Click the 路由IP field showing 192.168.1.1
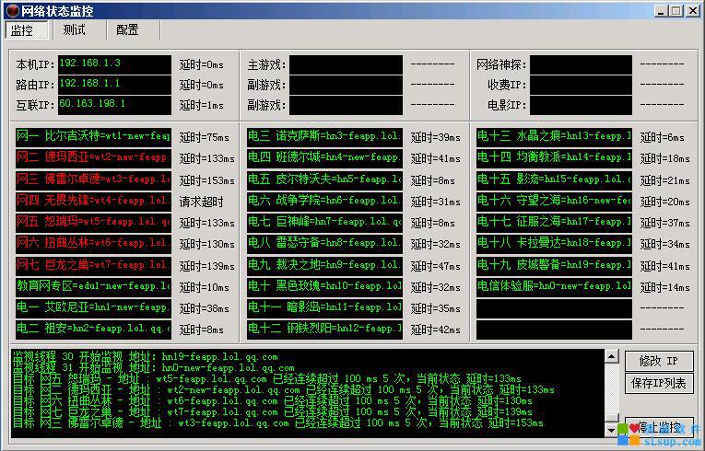This screenshot has height=451, width=705. [x=114, y=85]
